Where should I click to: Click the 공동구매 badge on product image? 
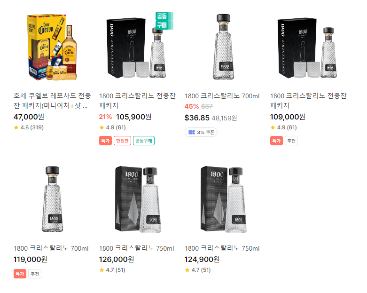[164, 21]
